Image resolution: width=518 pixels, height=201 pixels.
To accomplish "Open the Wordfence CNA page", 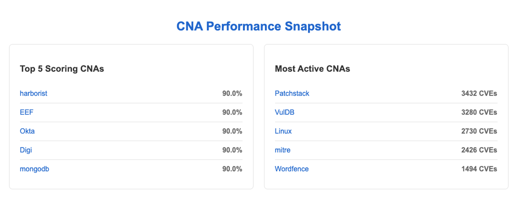I will [x=292, y=169].
